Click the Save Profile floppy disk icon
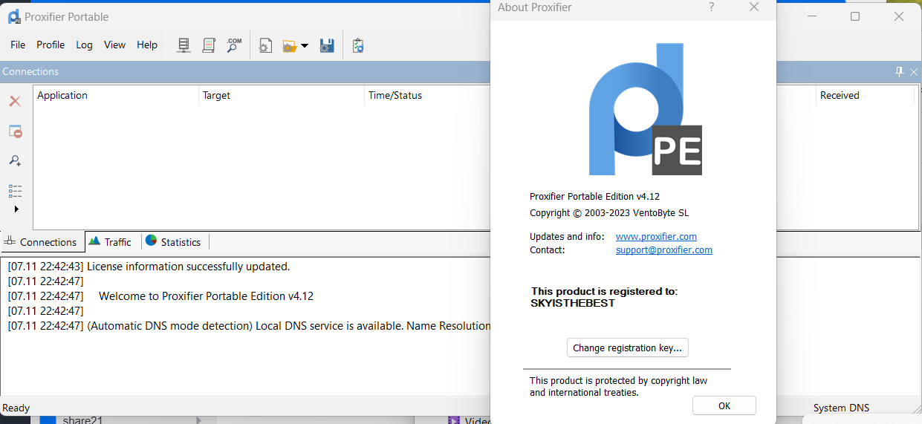This screenshot has height=424, width=922. click(327, 46)
